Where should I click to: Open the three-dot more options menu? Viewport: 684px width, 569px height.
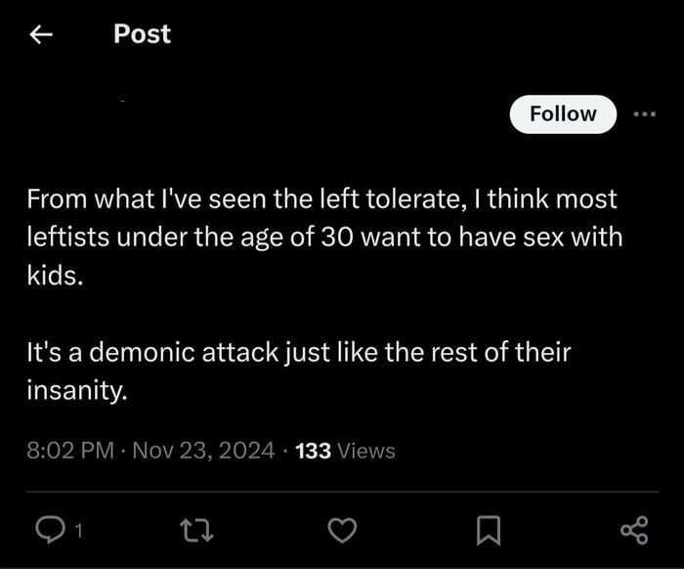click(645, 114)
